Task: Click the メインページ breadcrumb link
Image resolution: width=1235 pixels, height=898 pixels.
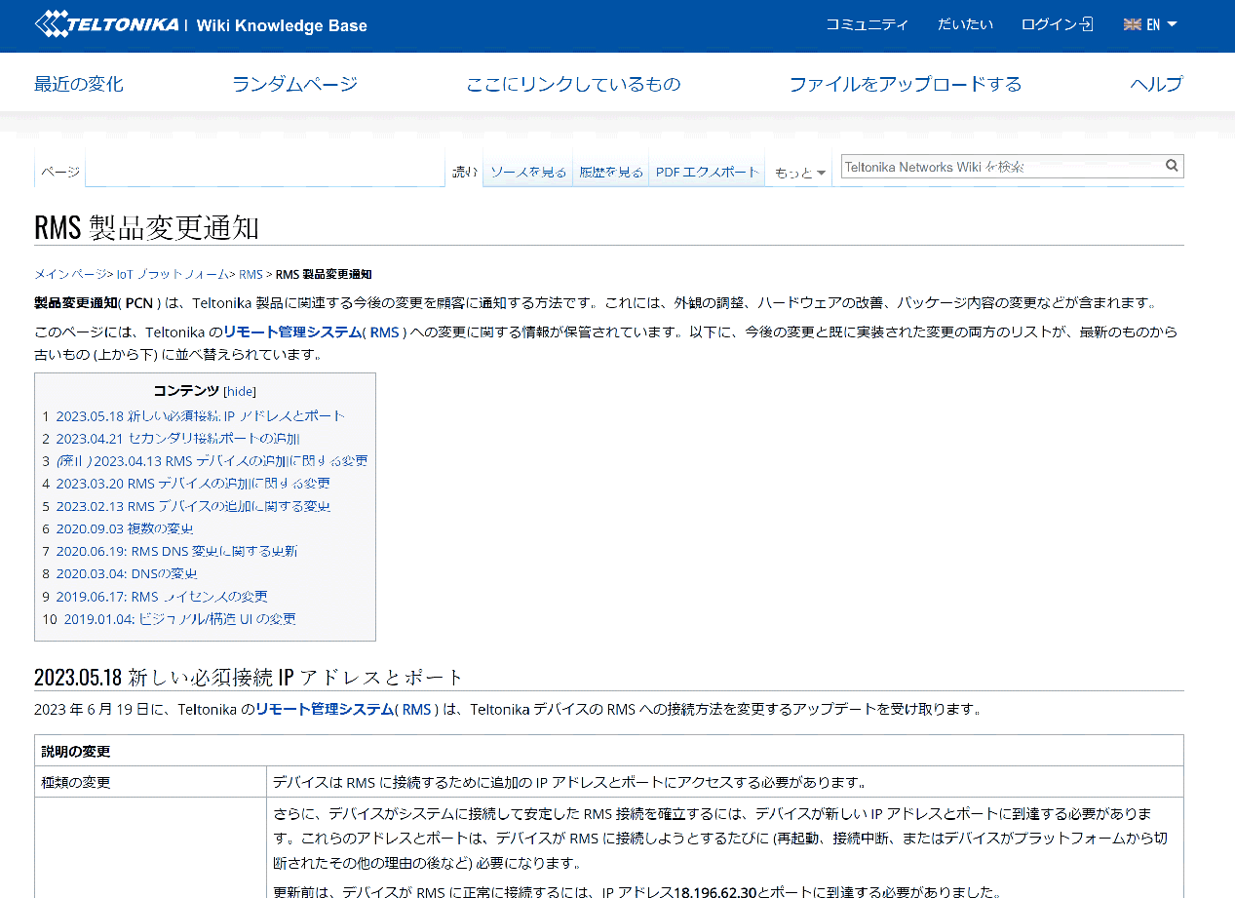Action: [70, 274]
